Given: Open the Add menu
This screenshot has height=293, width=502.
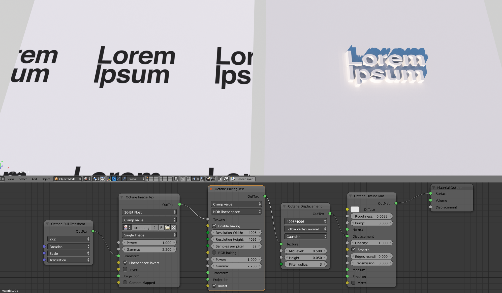Looking at the screenshot, I should click(x=34, y=179).
